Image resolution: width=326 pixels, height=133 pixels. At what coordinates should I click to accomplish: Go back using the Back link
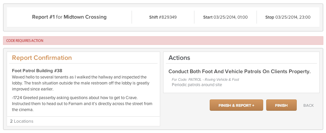308,105
